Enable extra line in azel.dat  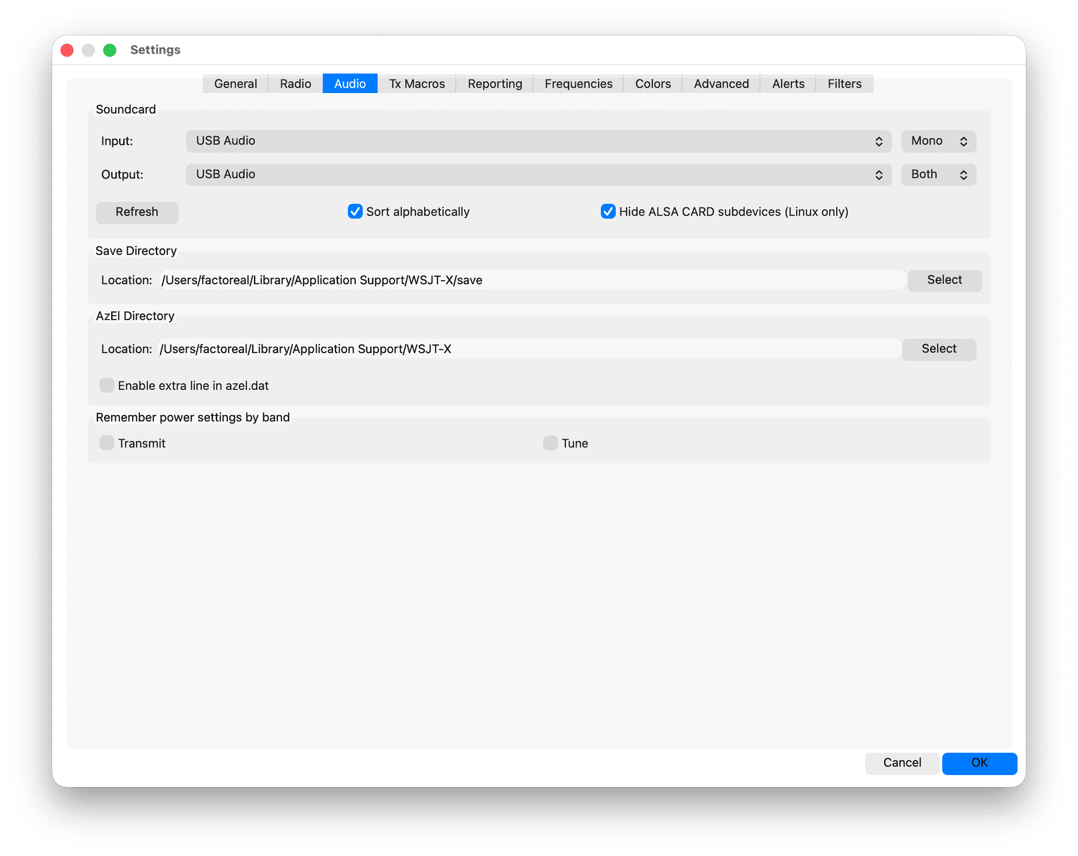click(x=106, y=385)
